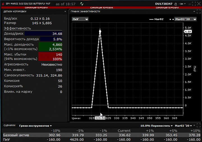Viewport: 202px width, 142px height.
Task: Click the ГРАФИК ЭФФЕКТИВНОСТИ panel header
Action: point(85,12)
